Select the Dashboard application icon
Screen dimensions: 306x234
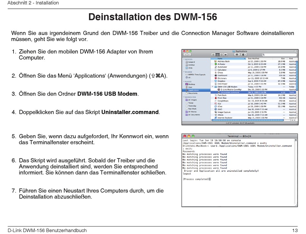[x=215, y=75]
